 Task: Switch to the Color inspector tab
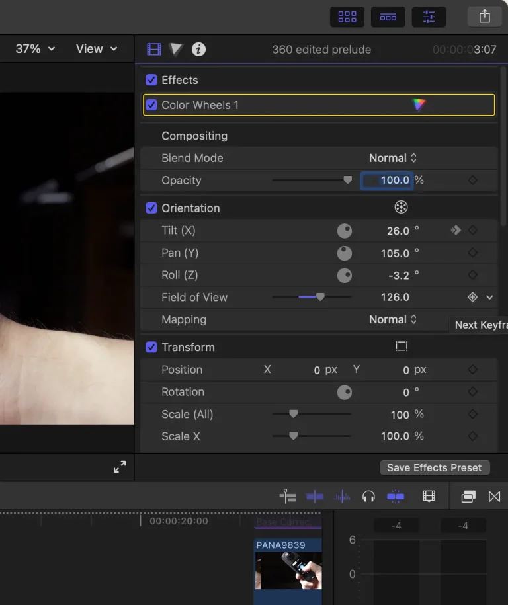[x=176, y=49]
